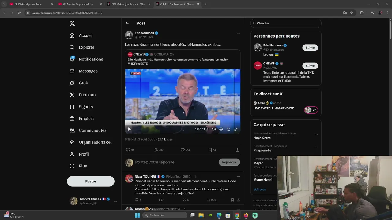This screenshot has width=392, height=220.
Task: Open options for the Hugh Grant trend
Action: pos(316,134)
